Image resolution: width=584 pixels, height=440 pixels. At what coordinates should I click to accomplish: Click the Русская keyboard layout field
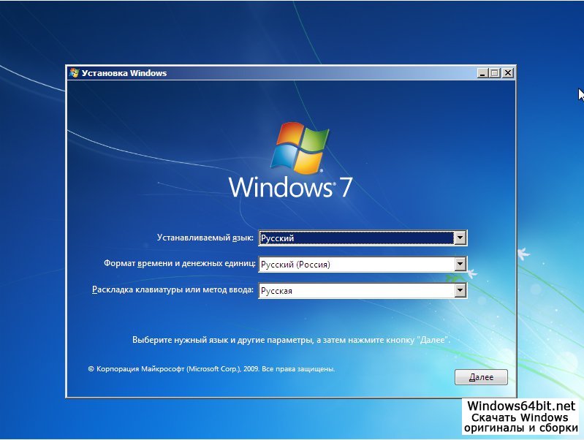coord(356,291)
